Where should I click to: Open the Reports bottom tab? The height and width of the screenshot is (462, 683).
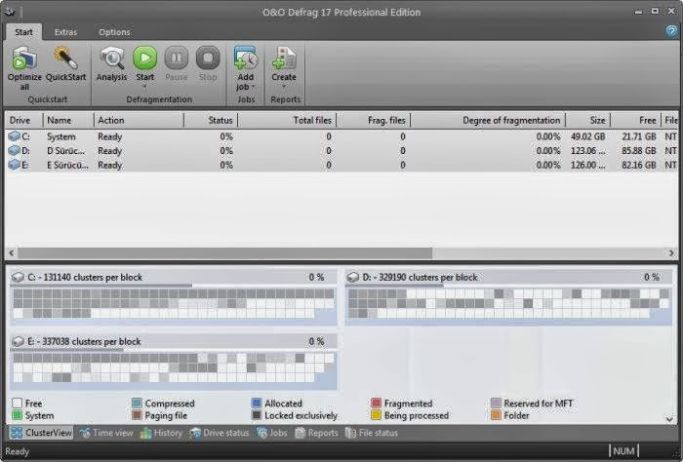coord(317,433)
